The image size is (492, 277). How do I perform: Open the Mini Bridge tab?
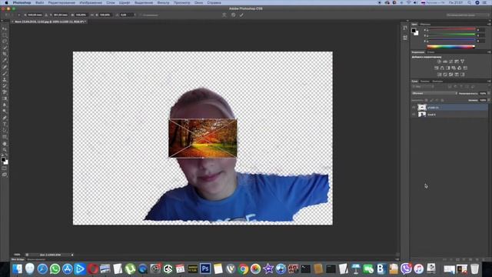[18, 259]
